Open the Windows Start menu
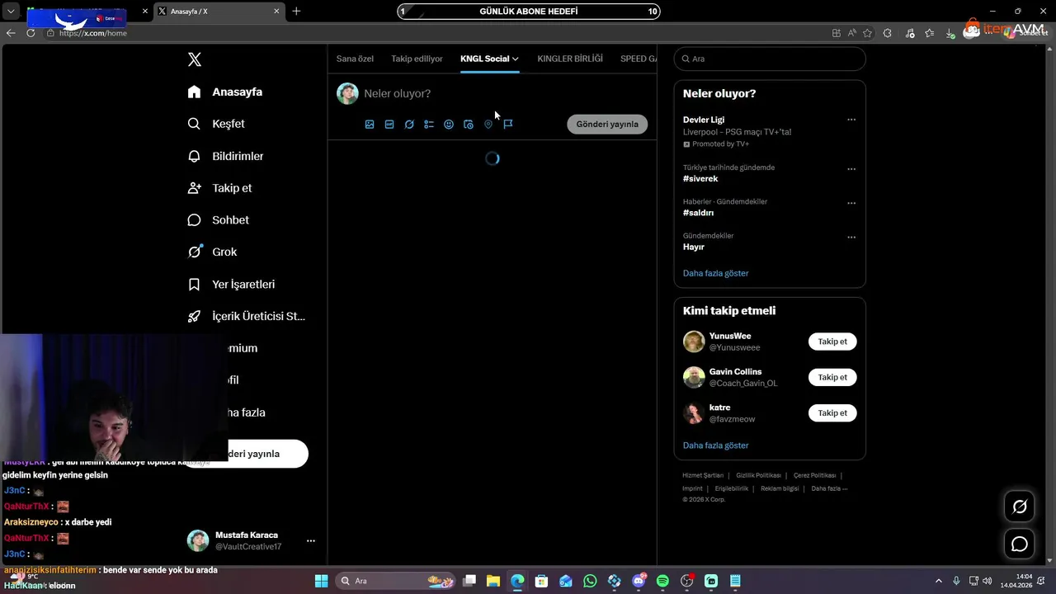 (321, 581)
